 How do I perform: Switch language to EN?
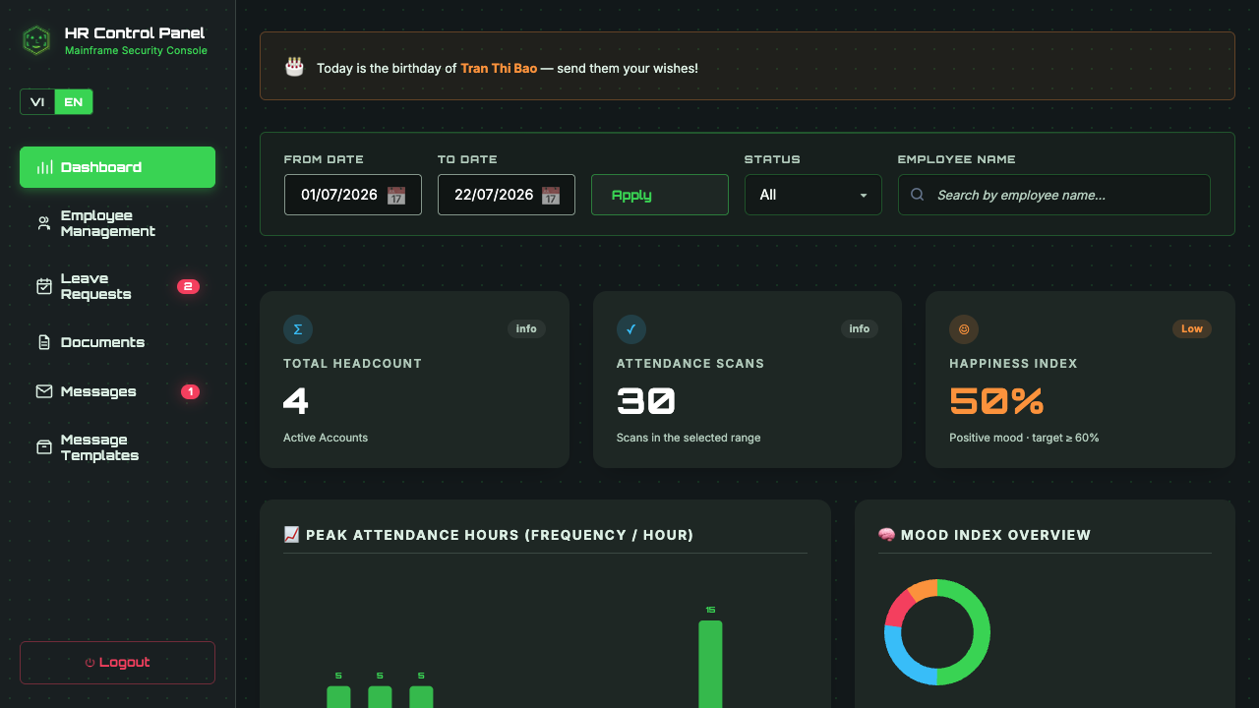point(74,102)
